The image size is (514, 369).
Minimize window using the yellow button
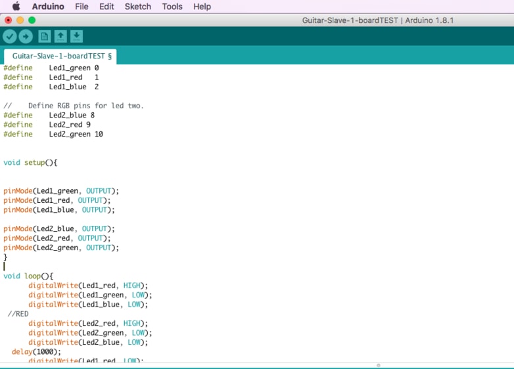(x=20, y=20)
